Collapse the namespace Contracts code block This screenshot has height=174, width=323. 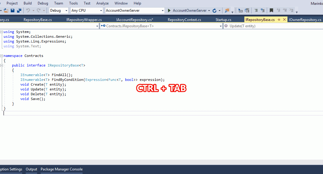click(x=2, y=56)
